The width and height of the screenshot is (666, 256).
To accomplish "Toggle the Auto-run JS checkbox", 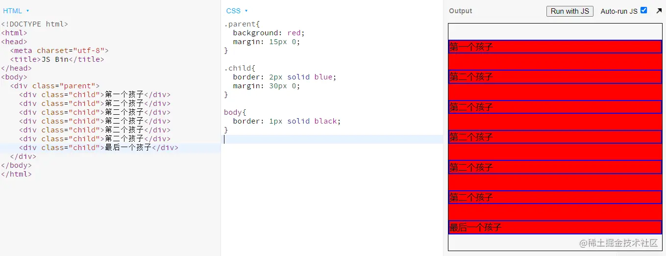I will [643, 10].
